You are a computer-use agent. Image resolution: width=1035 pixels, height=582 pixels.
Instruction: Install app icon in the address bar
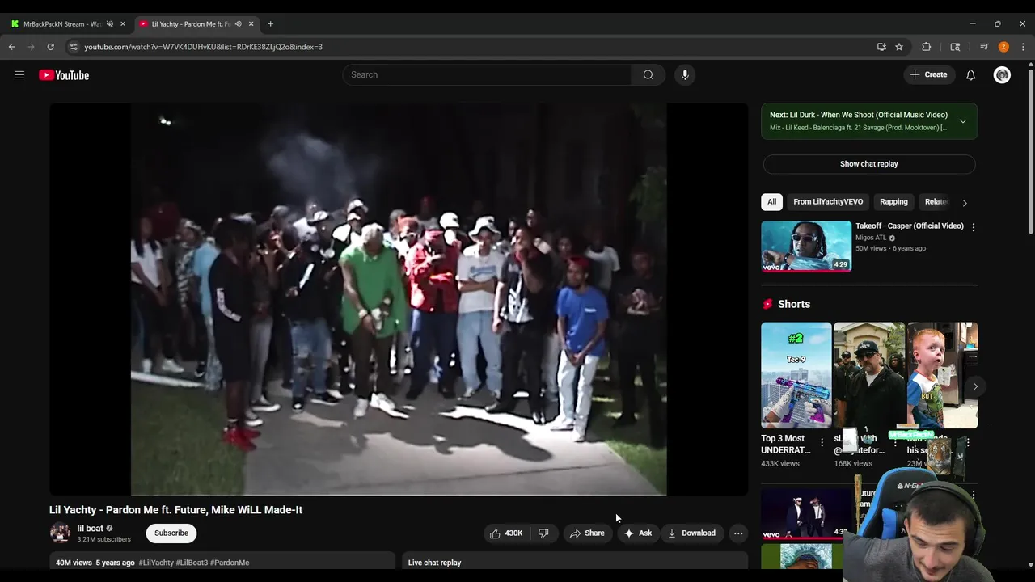[x=881, y=47]
